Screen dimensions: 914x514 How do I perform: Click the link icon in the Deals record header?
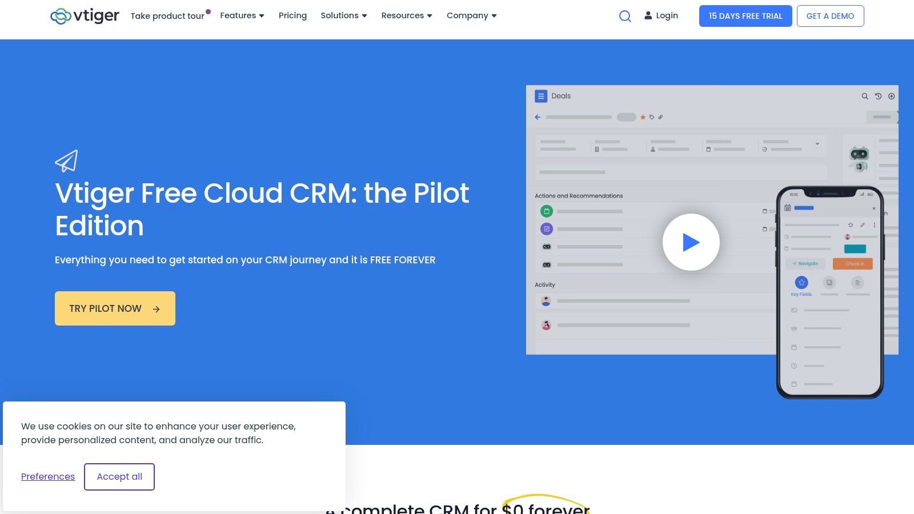660,117
